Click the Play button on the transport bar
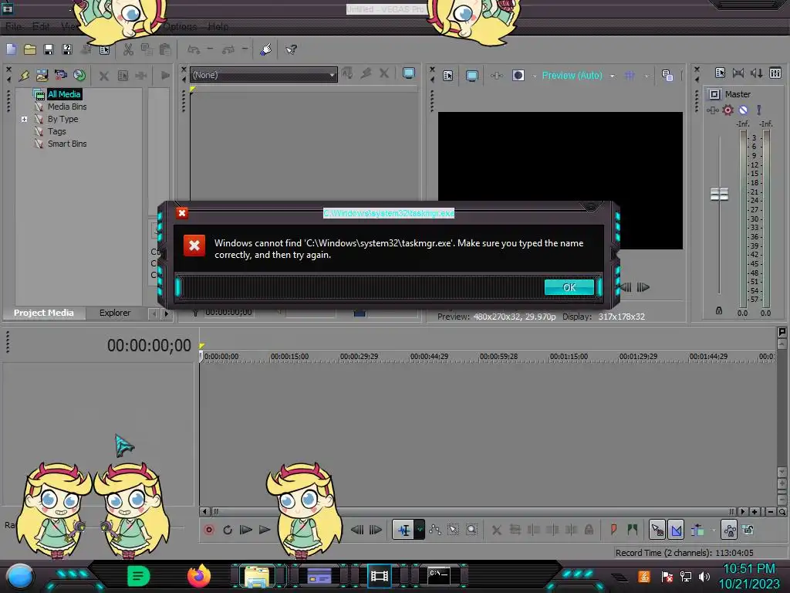The image size is (790, 593). click(265, 530)
